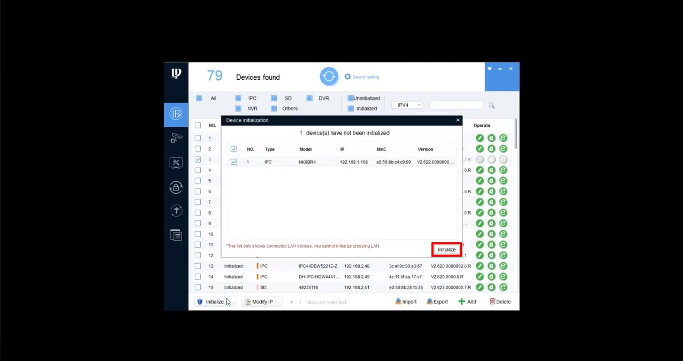Click the device list vertical scrollbar
The image size is (683, 361).
516,134
